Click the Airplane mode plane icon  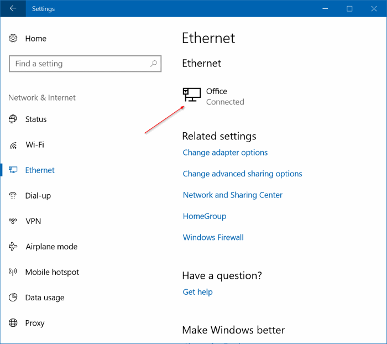coord(13,246)
